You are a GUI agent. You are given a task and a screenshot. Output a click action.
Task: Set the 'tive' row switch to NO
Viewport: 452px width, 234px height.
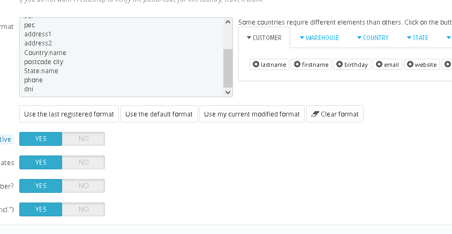84,139
